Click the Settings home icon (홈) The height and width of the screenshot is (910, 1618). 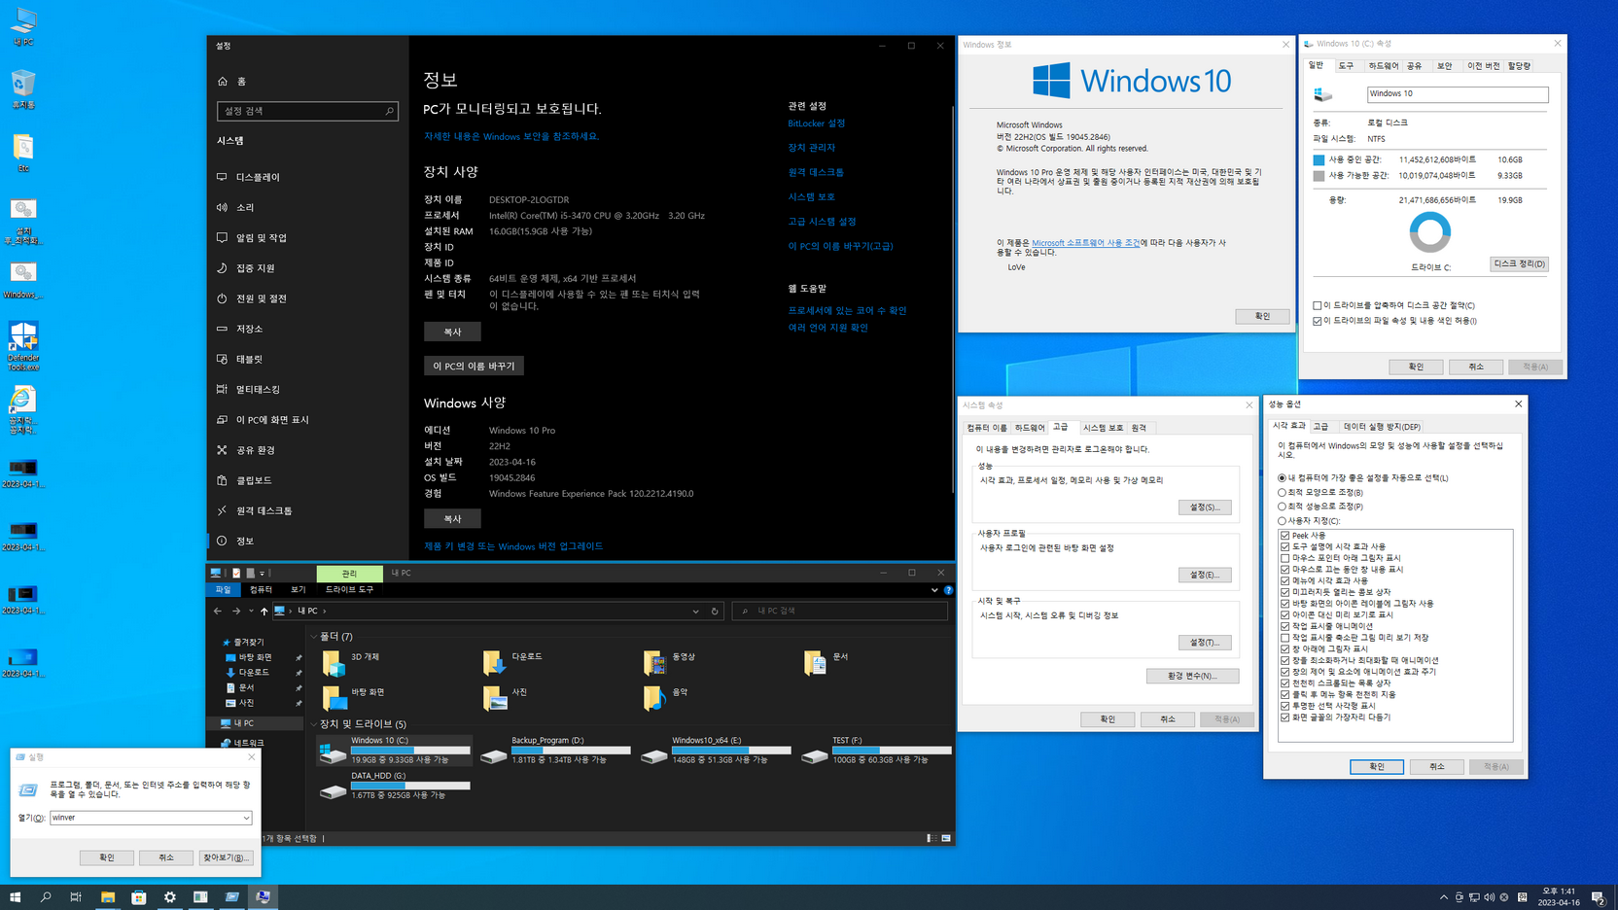click(x=223, y=82)
